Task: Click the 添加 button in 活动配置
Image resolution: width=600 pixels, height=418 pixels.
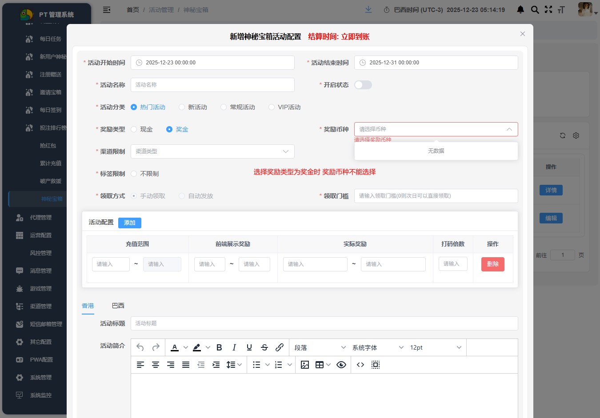Action: [x=130, y=223]
